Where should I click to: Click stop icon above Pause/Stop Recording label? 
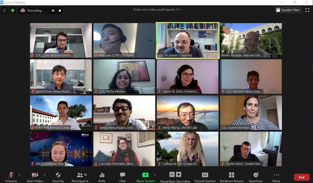tap(178, 174)
